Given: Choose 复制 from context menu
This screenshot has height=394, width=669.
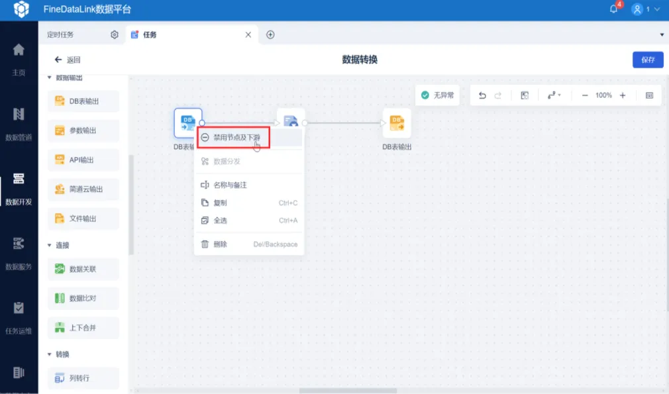Looking at the screenshot, I should click(x=249, y=203).
